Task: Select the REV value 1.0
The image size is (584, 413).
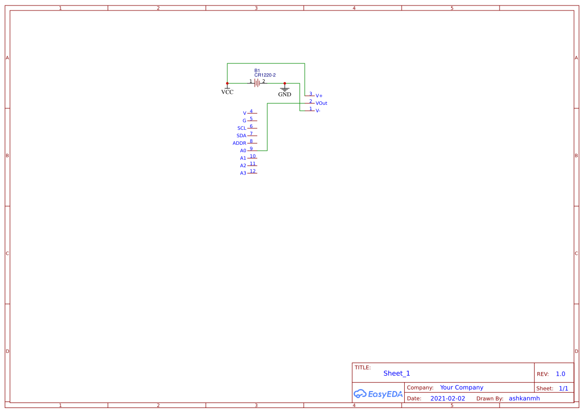Action: tap(561, 374)
